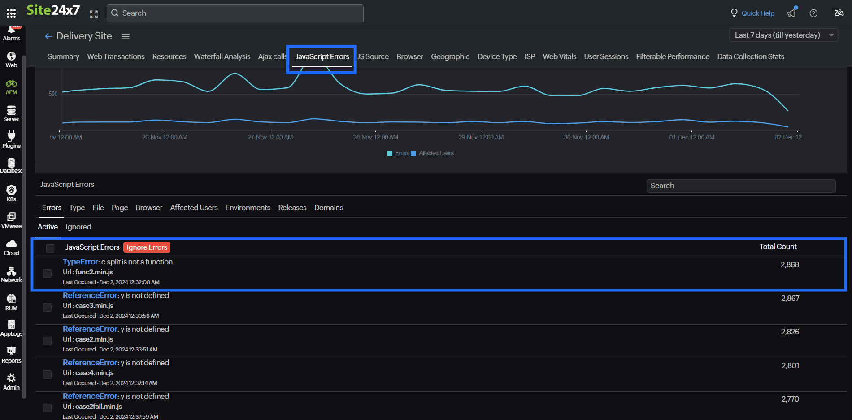The width and height of the screenshot is (852, 420).
Task: Select the Releases sub-tab
Action: tap(292, 208)
